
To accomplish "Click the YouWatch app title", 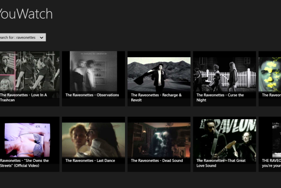I will point(26,14).
